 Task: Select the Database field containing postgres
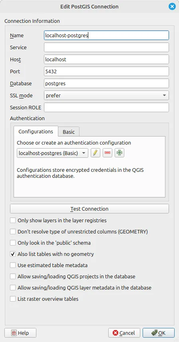click(x=106, y=83)
